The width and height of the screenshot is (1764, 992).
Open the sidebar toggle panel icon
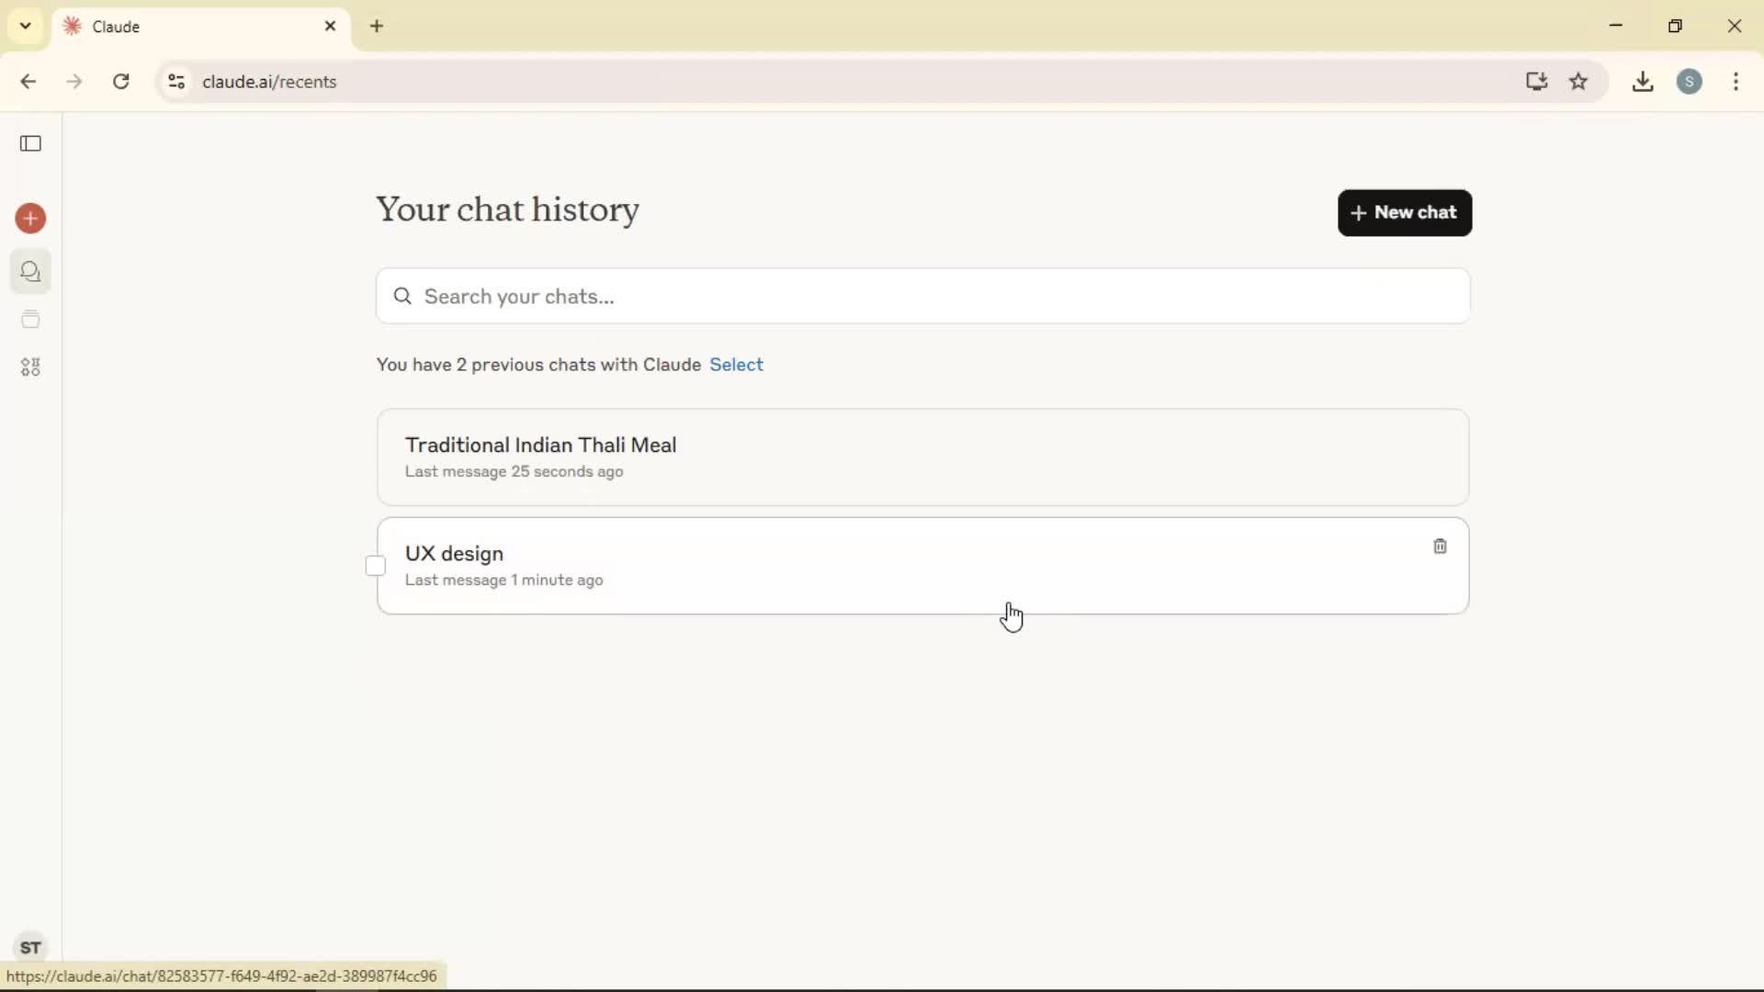point(30,143)
